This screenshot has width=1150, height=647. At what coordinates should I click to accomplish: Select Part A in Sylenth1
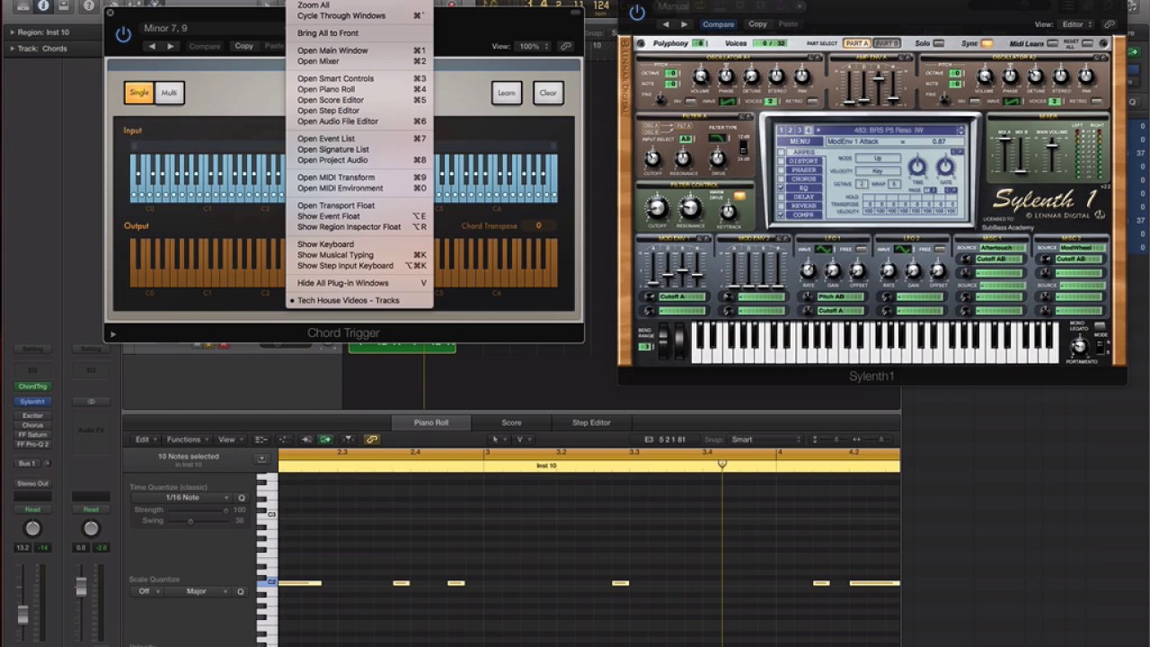(857, 43)
